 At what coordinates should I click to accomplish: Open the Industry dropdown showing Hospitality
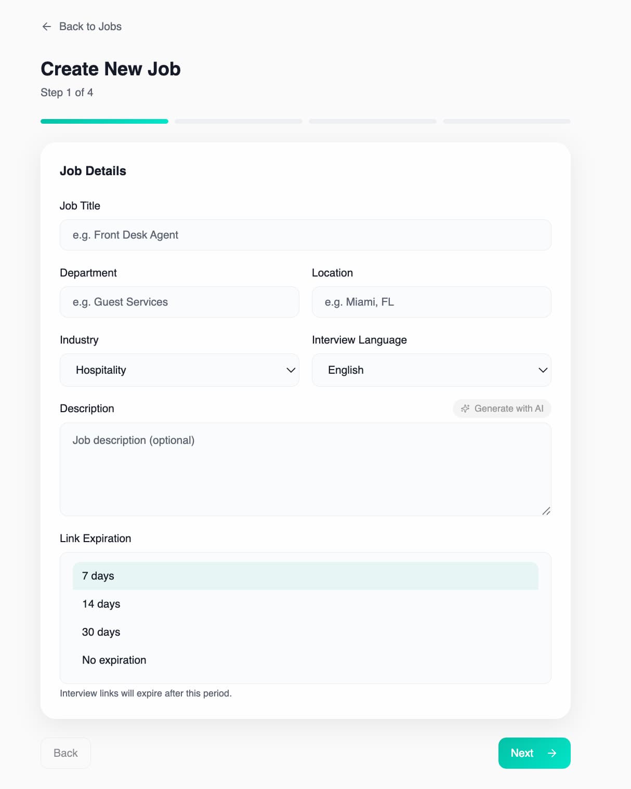tap(179, 370)
